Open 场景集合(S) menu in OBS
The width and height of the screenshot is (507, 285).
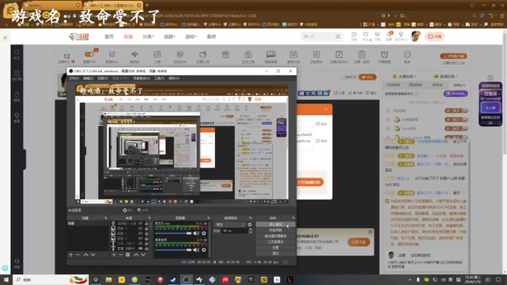coord(141,78)
